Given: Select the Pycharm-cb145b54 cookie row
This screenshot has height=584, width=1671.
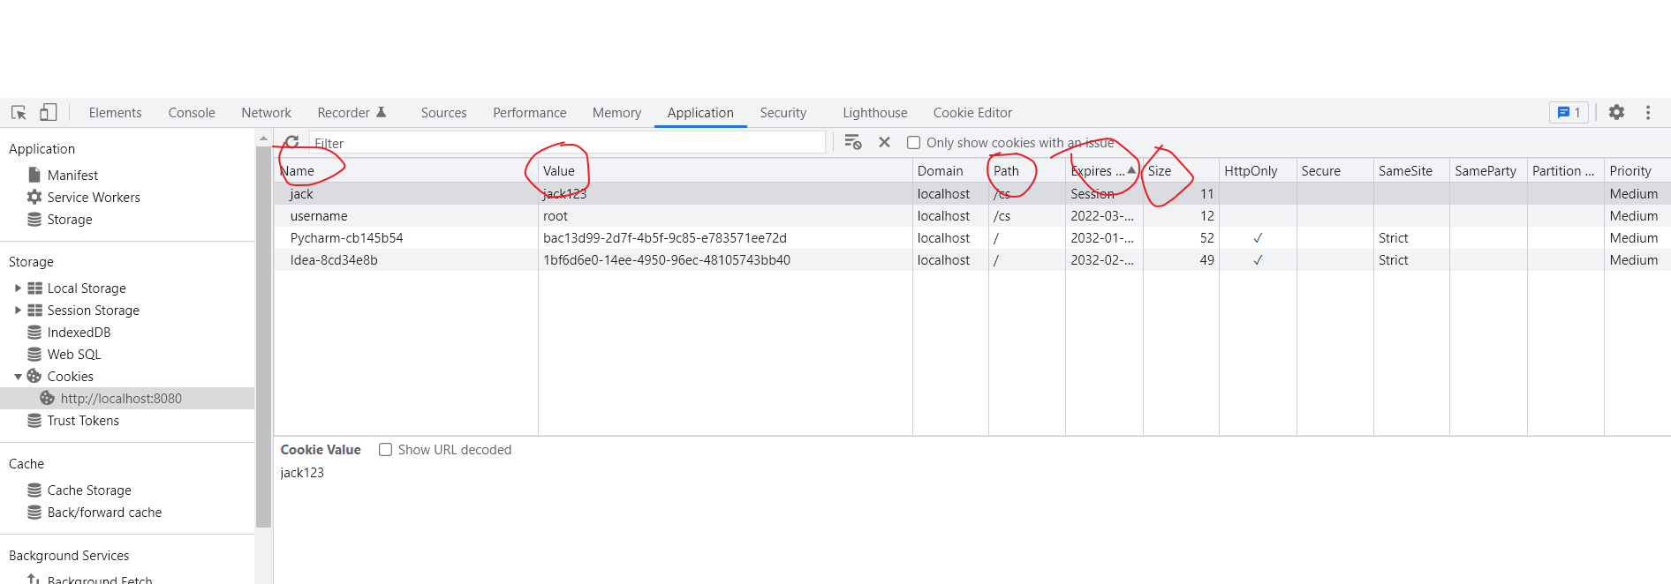Looking at the screenshot, I should pos(972,237).
